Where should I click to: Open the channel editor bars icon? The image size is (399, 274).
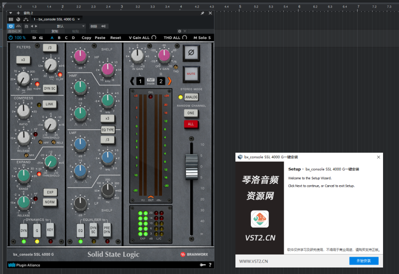11,19
